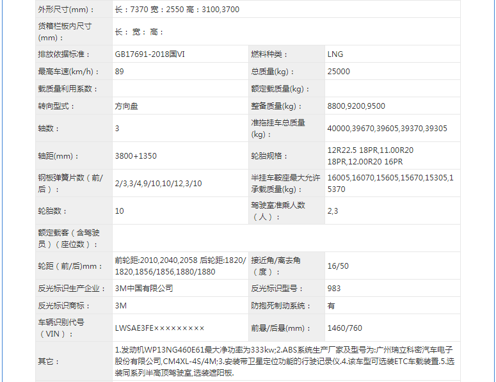Screen dimensions: 496x382
Task: Select overhang value 1460/760
Action: pos(344,328)
